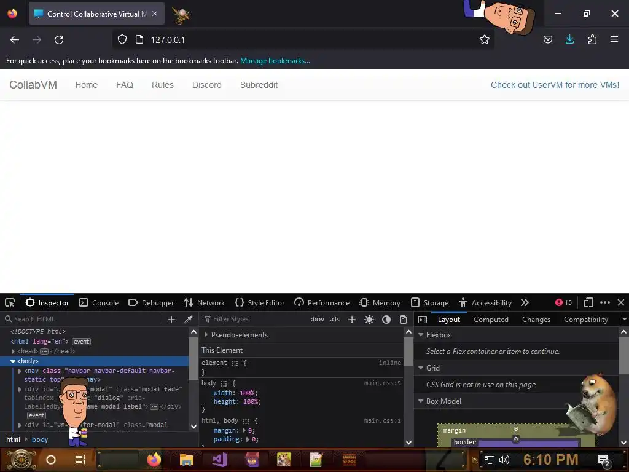Open the Firefox hamburger application menu
Image resolution: width=629 pixels, height=472 pixels.
tap(614, 39)
